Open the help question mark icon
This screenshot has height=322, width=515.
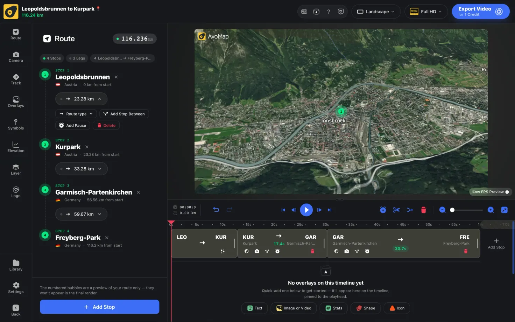tap(329, 12)
